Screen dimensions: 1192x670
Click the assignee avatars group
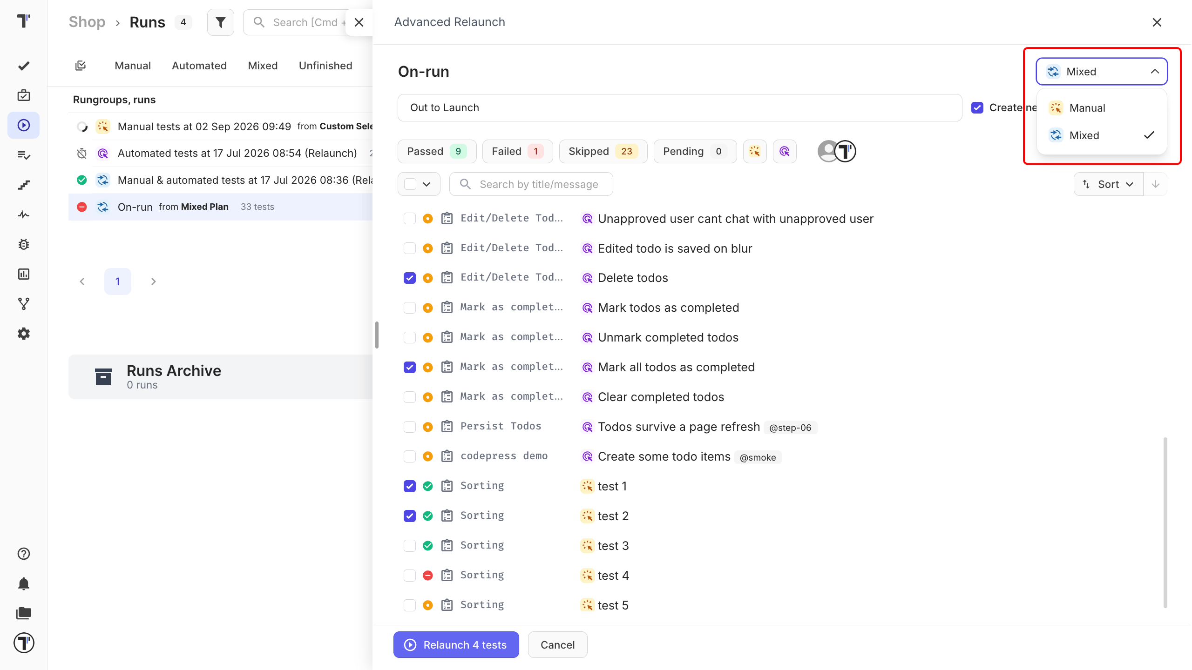(x=837, y=151)
